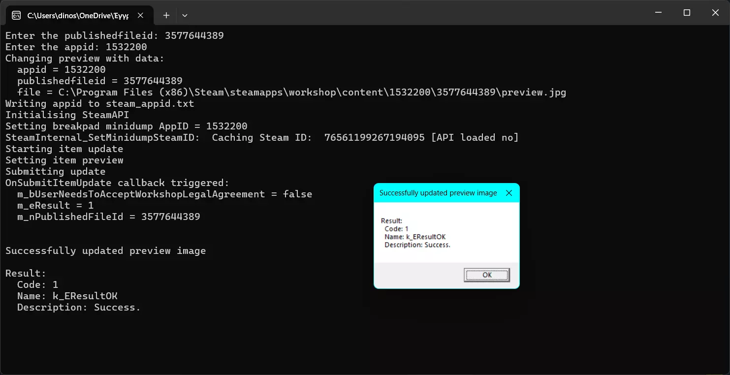Click the empty title bar area
The height and width of the screenshot is (375, 730).
[418, 13]
